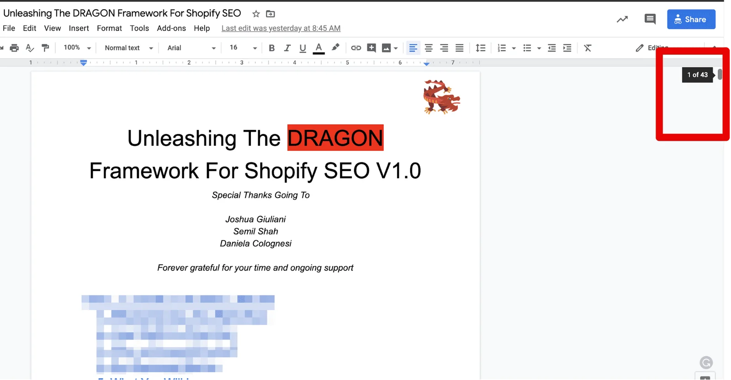
Task: Insert an image
Action: [x=386, y=48]
